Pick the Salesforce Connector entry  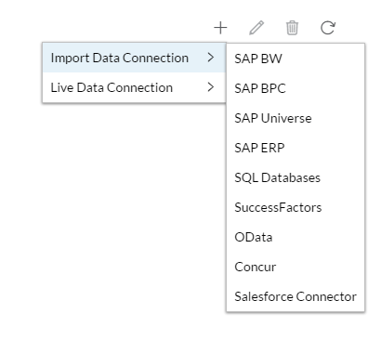pos(296,296)
